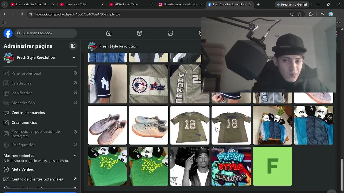
Task: Click the browser address bar URL
Action: [x=78, y=14]
